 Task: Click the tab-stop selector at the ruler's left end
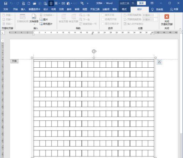3,33
